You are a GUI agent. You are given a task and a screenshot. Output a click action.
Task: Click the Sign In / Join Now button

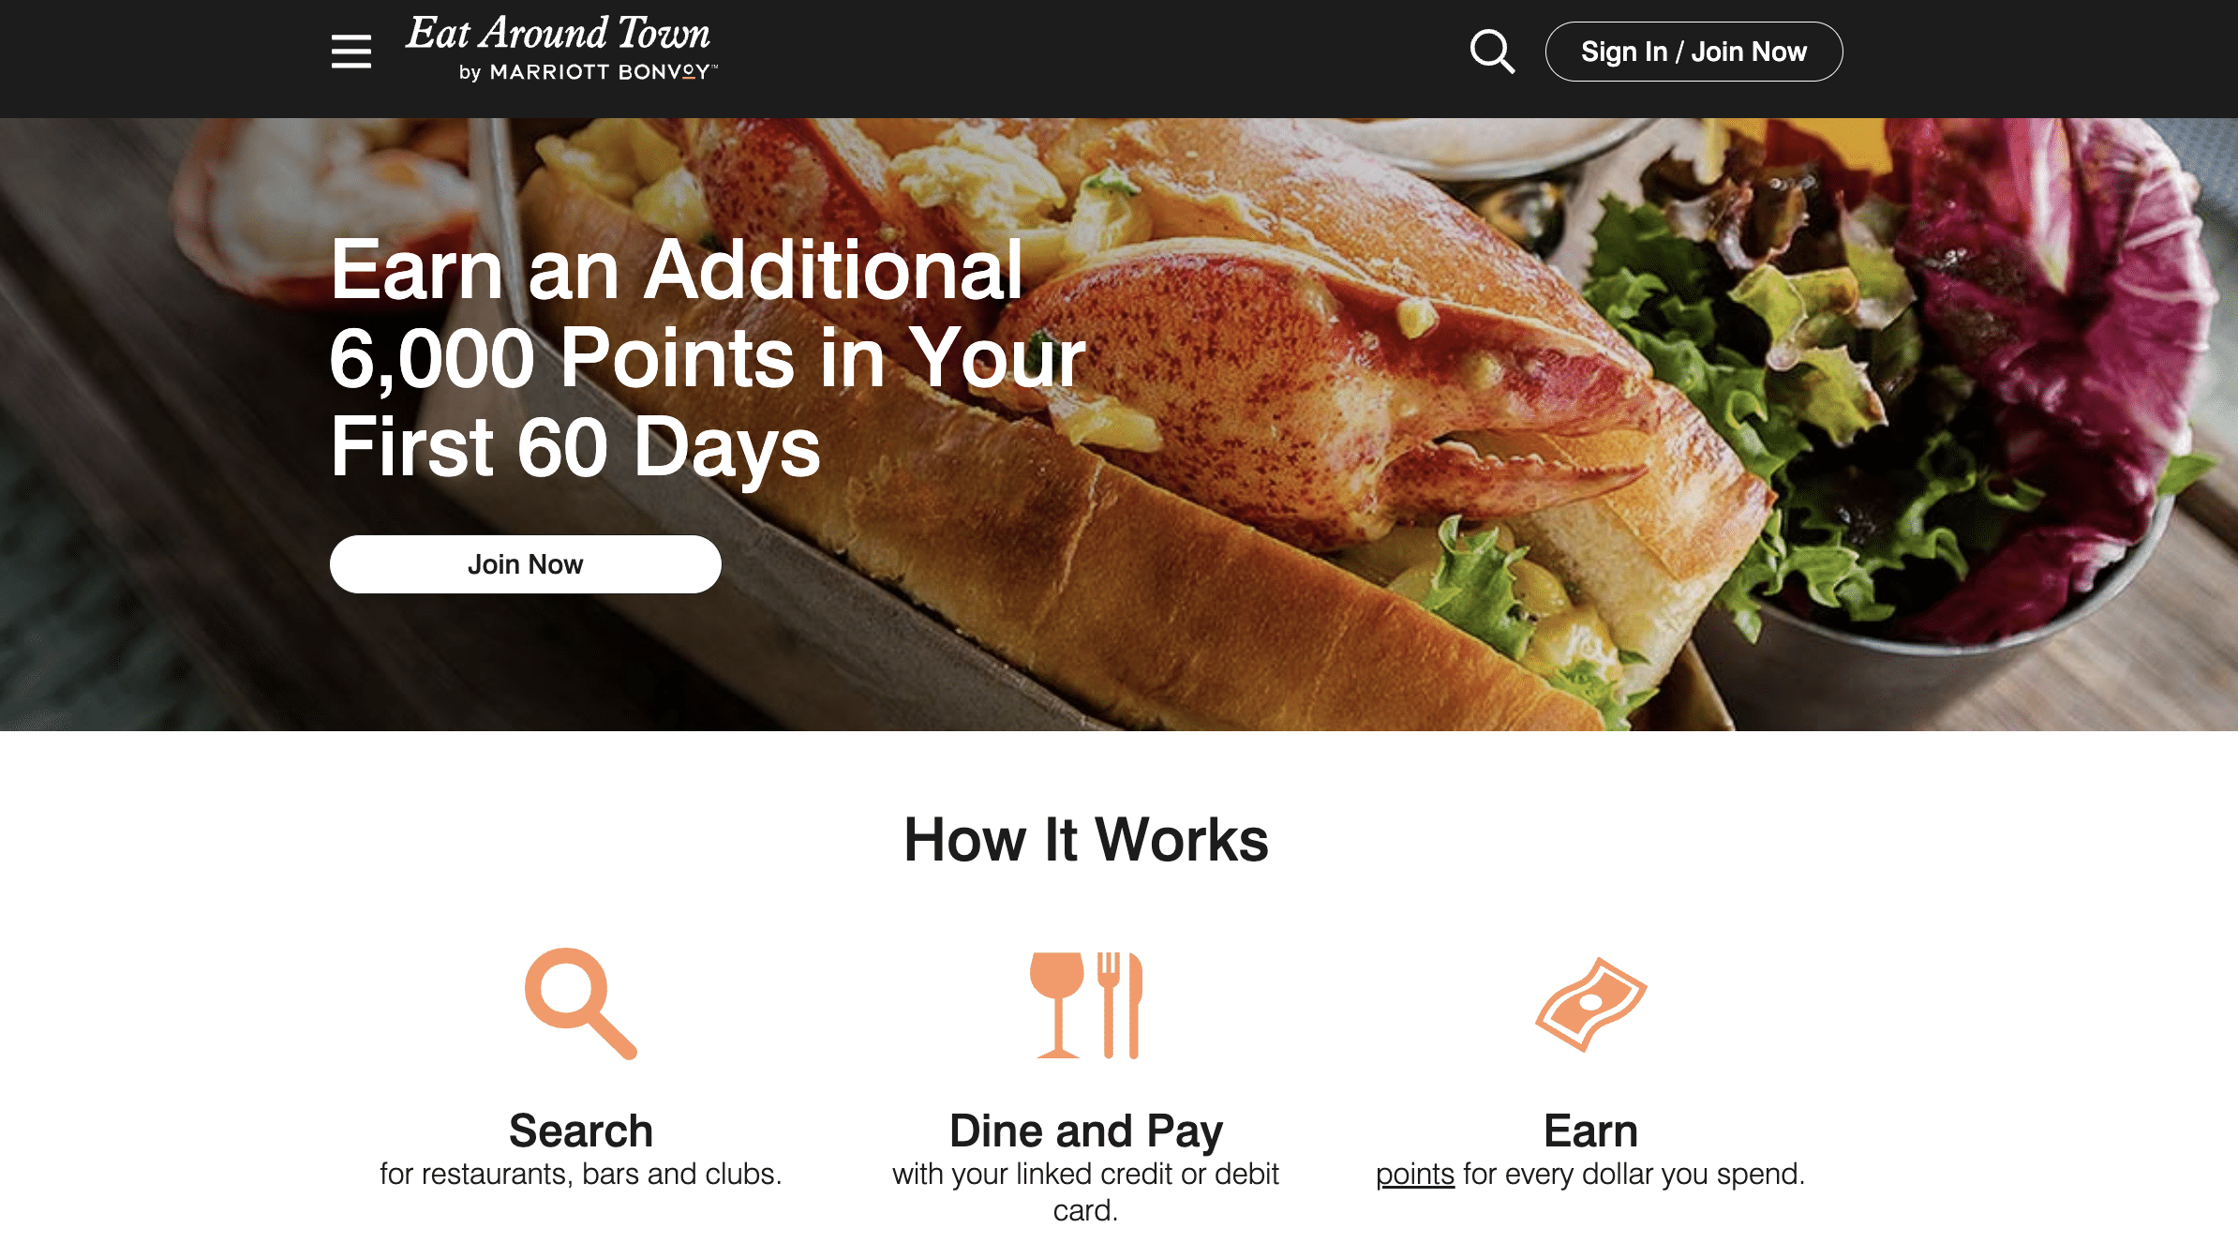(1693, 52)
